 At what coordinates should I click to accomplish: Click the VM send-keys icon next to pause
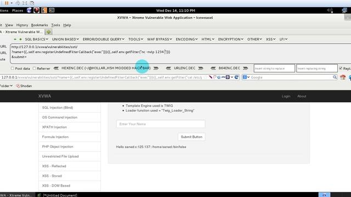(x=18, y=3)
